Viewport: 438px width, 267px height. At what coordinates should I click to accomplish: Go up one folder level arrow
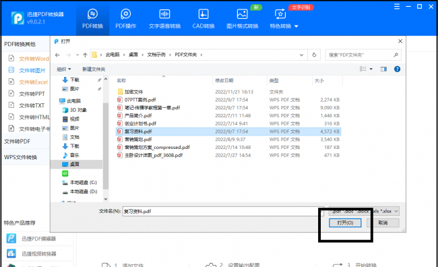85,55
